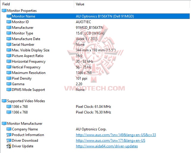Click the icon beside Monitor ID

(9, 22)
